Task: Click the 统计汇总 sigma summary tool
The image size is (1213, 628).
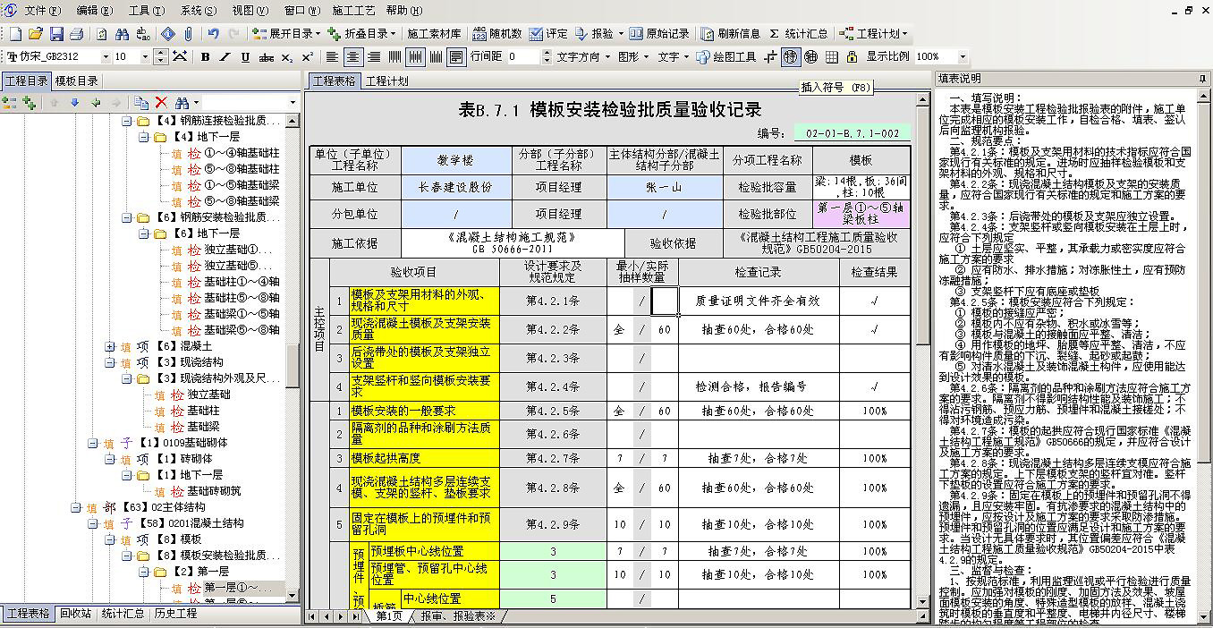Action: 799,34
